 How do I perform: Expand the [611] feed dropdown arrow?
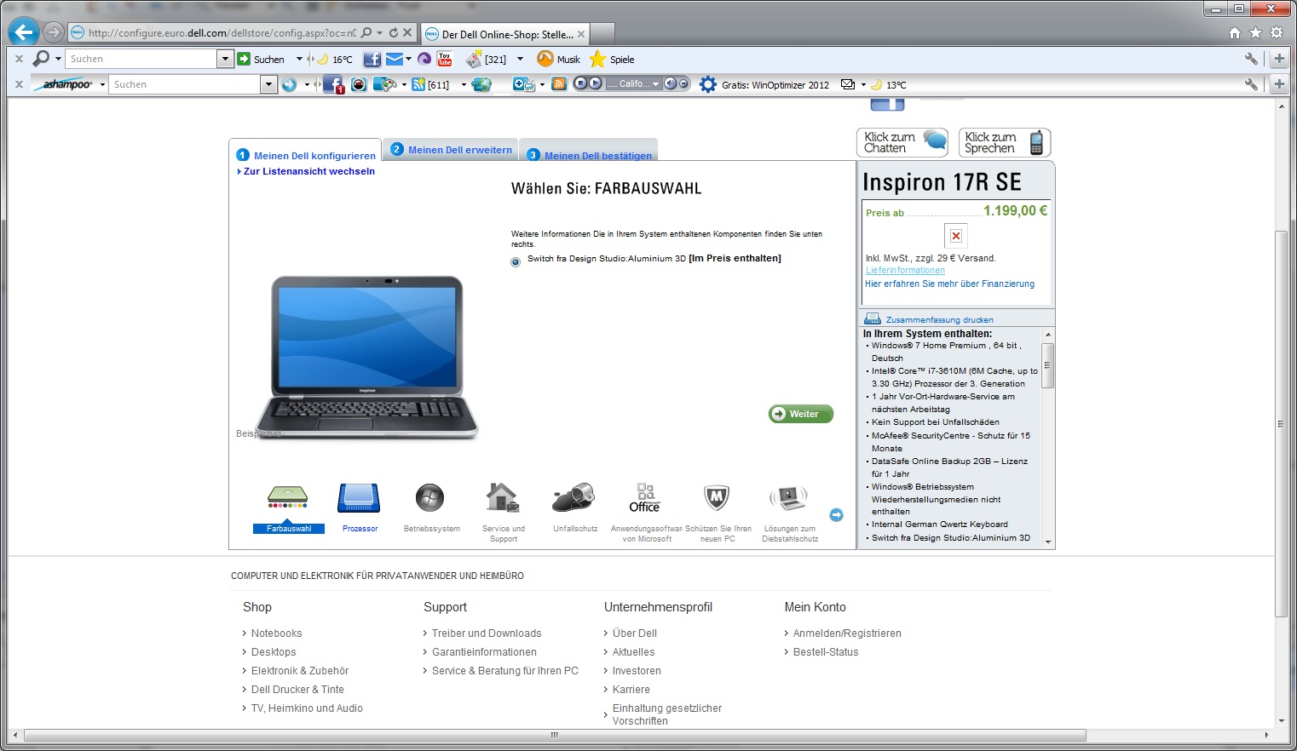[464, 84]
